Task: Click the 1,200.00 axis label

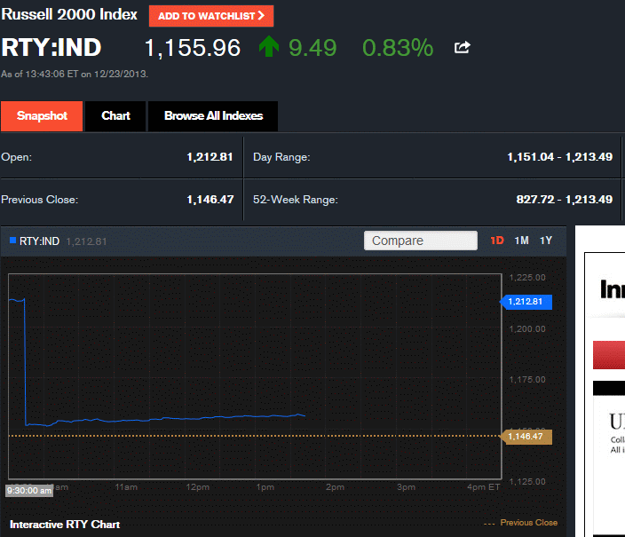Action: point(527,329)
